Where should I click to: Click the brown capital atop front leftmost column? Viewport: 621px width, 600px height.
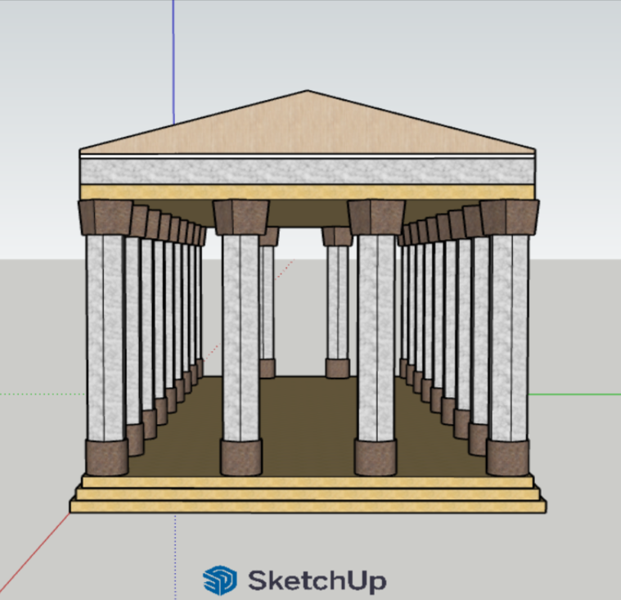[x=106, y=218]
